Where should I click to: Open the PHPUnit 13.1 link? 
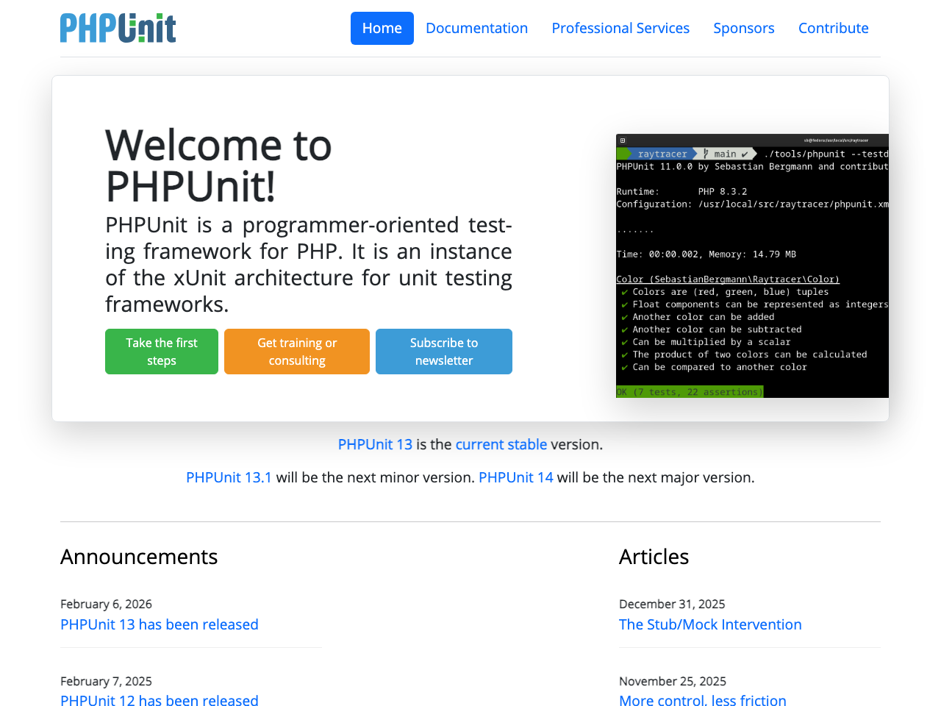click(x=229, y=477)
